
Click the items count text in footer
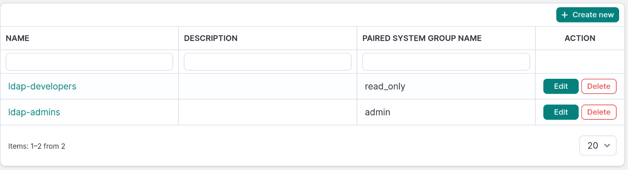click(37, 146)
